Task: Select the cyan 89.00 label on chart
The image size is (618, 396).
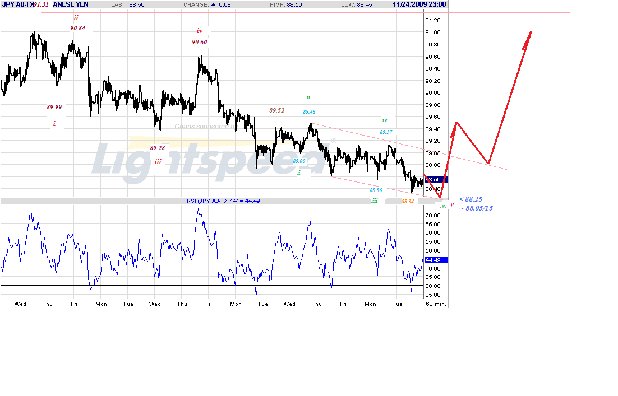Action: [299, 161]
